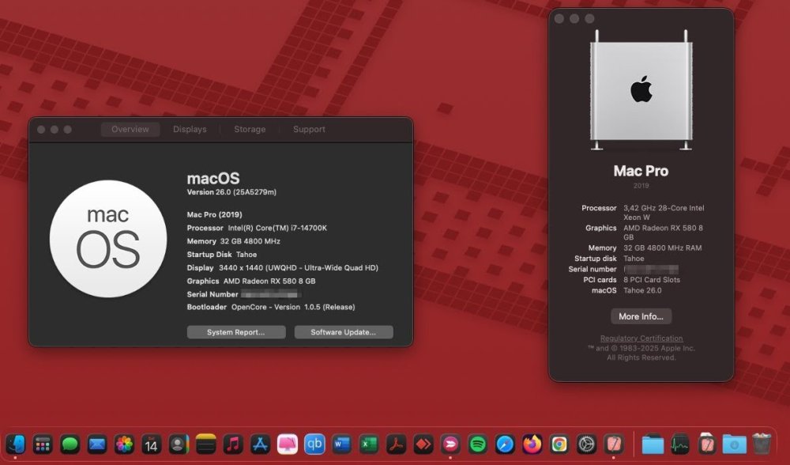Open Launchpad from the Dock
Image resolution: width=790 pixels, height=465 pixels.
[x=43, y=444]
